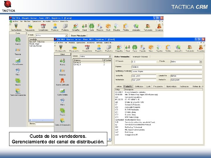Click the Filtros funnel icon in front window
The height and width of the screenshot is (158, 211).
pos(62,101)
